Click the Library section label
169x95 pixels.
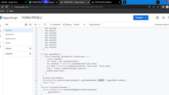coord(8,49)
